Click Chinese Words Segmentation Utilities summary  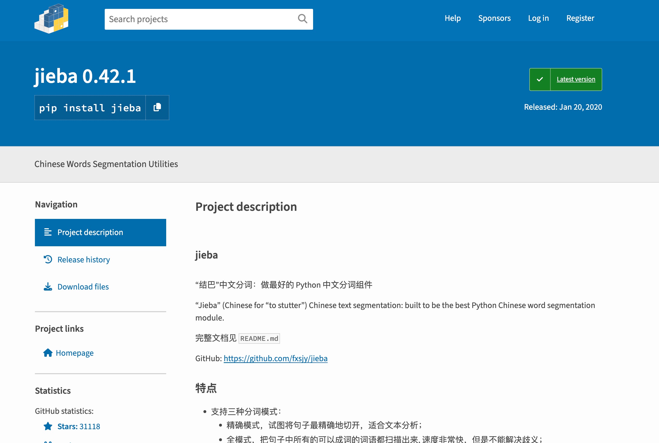point(106,164)
